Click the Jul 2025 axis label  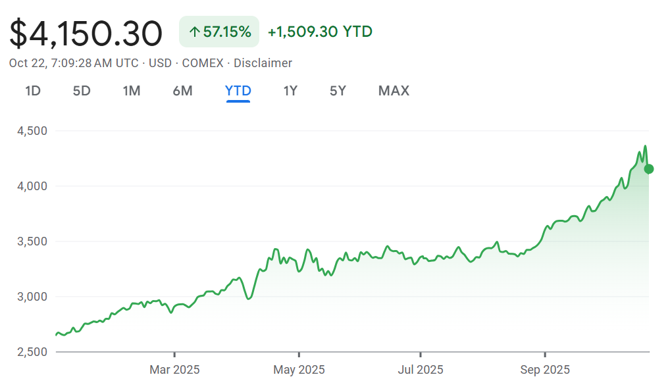click(421, 370)
